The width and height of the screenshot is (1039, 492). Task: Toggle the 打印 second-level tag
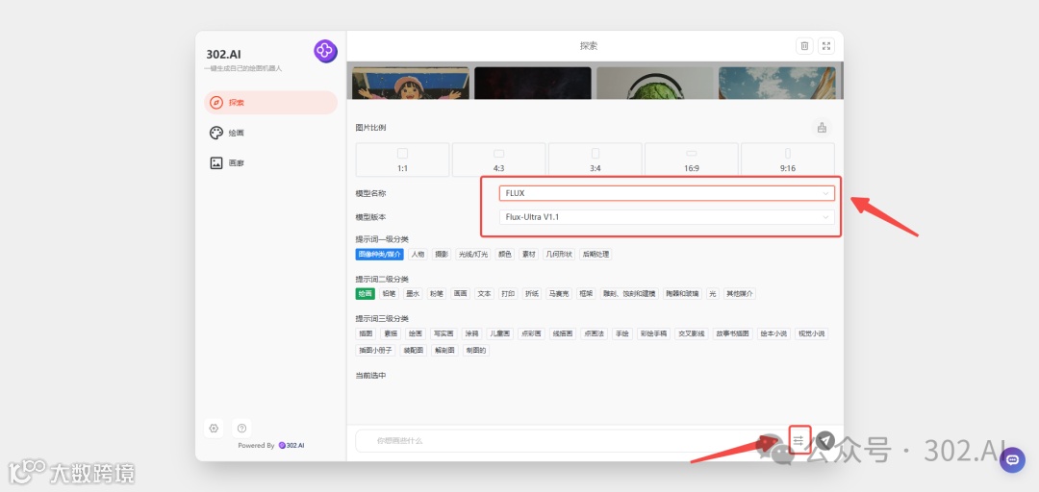(508, 293)
